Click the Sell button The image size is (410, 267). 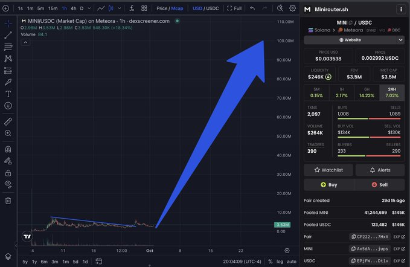(380, 185)
